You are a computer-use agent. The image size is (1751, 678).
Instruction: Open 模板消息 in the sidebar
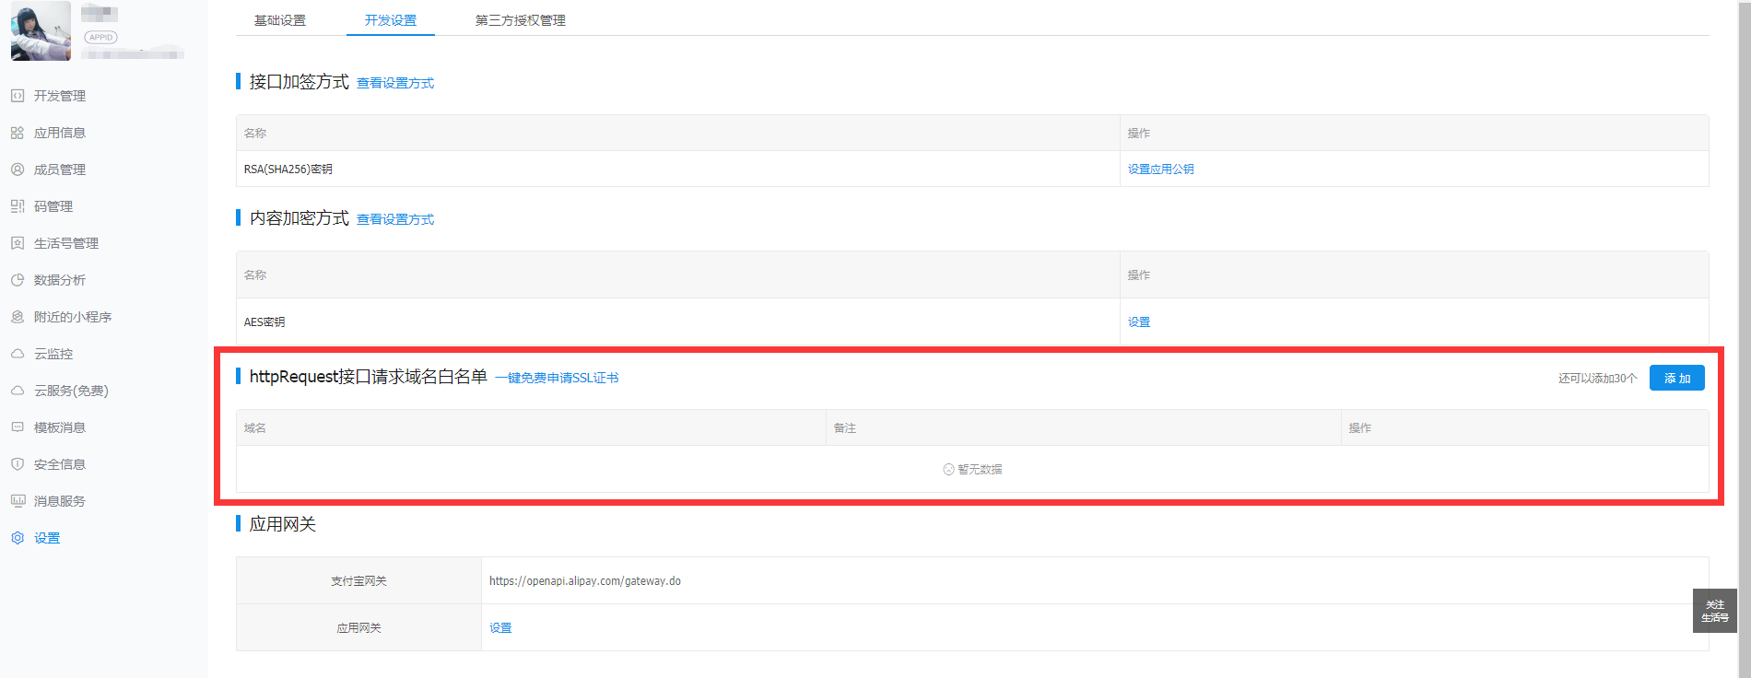59,427
